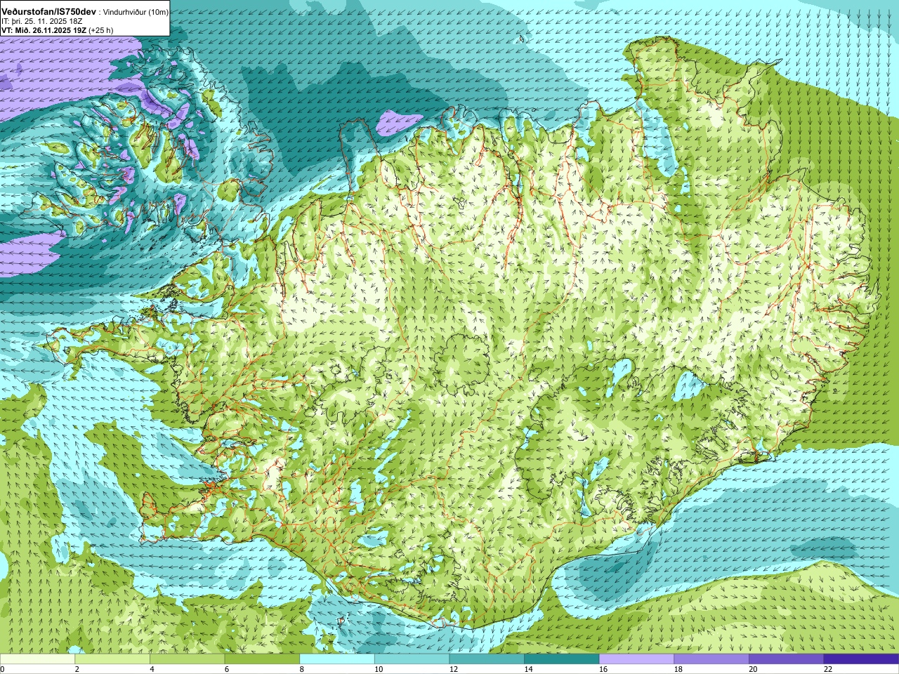Click the legend value 10
This screenshot has height=674, width=899.
coord(379,669)
